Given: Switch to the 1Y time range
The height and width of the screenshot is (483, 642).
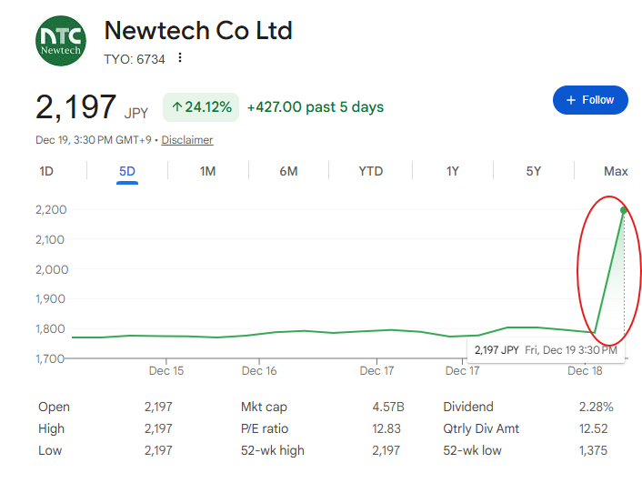Looking at the screenshot, I should (452, 171).
